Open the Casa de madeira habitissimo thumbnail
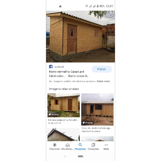 97,109
